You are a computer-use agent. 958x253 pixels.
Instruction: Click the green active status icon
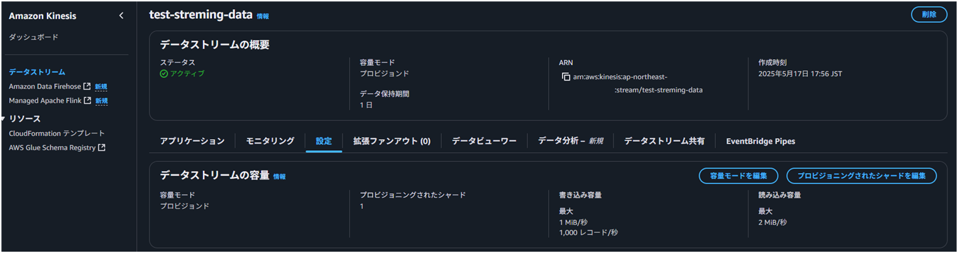[164, 73]
